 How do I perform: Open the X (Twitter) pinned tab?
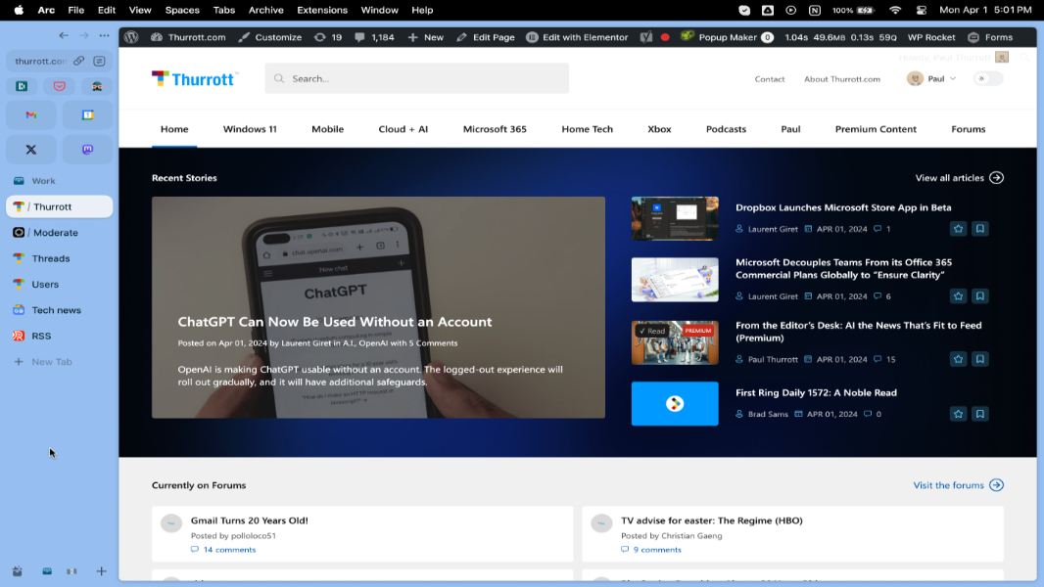30,149
